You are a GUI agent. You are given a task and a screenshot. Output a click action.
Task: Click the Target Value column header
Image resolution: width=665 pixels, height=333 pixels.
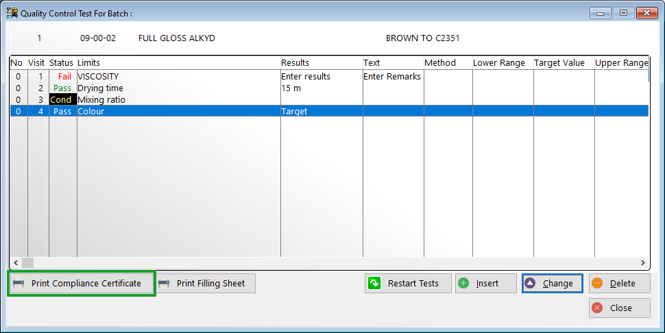(559, 63)
